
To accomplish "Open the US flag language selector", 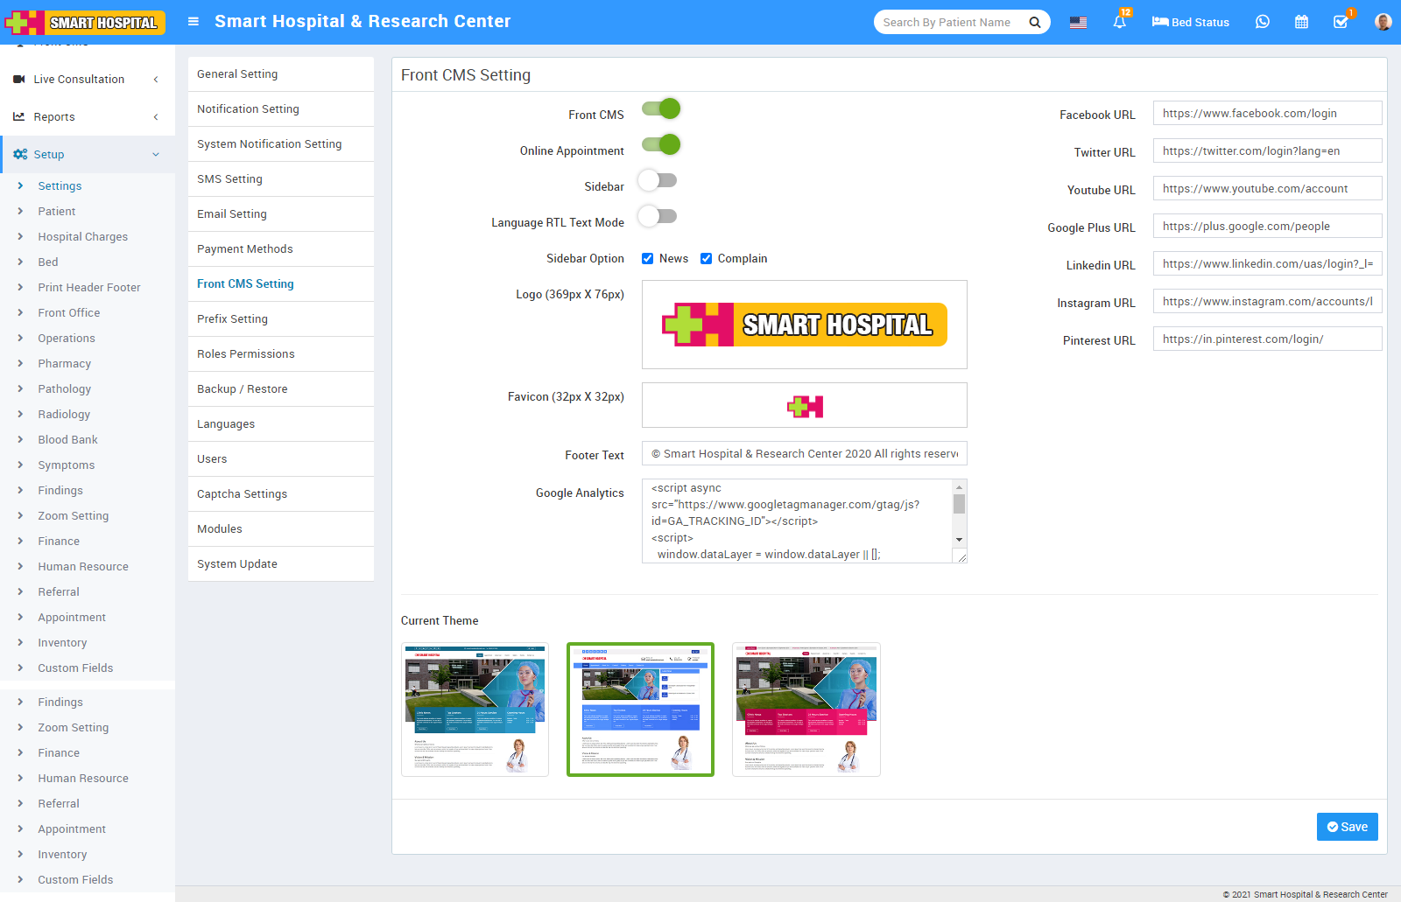I will (1078, 23).
